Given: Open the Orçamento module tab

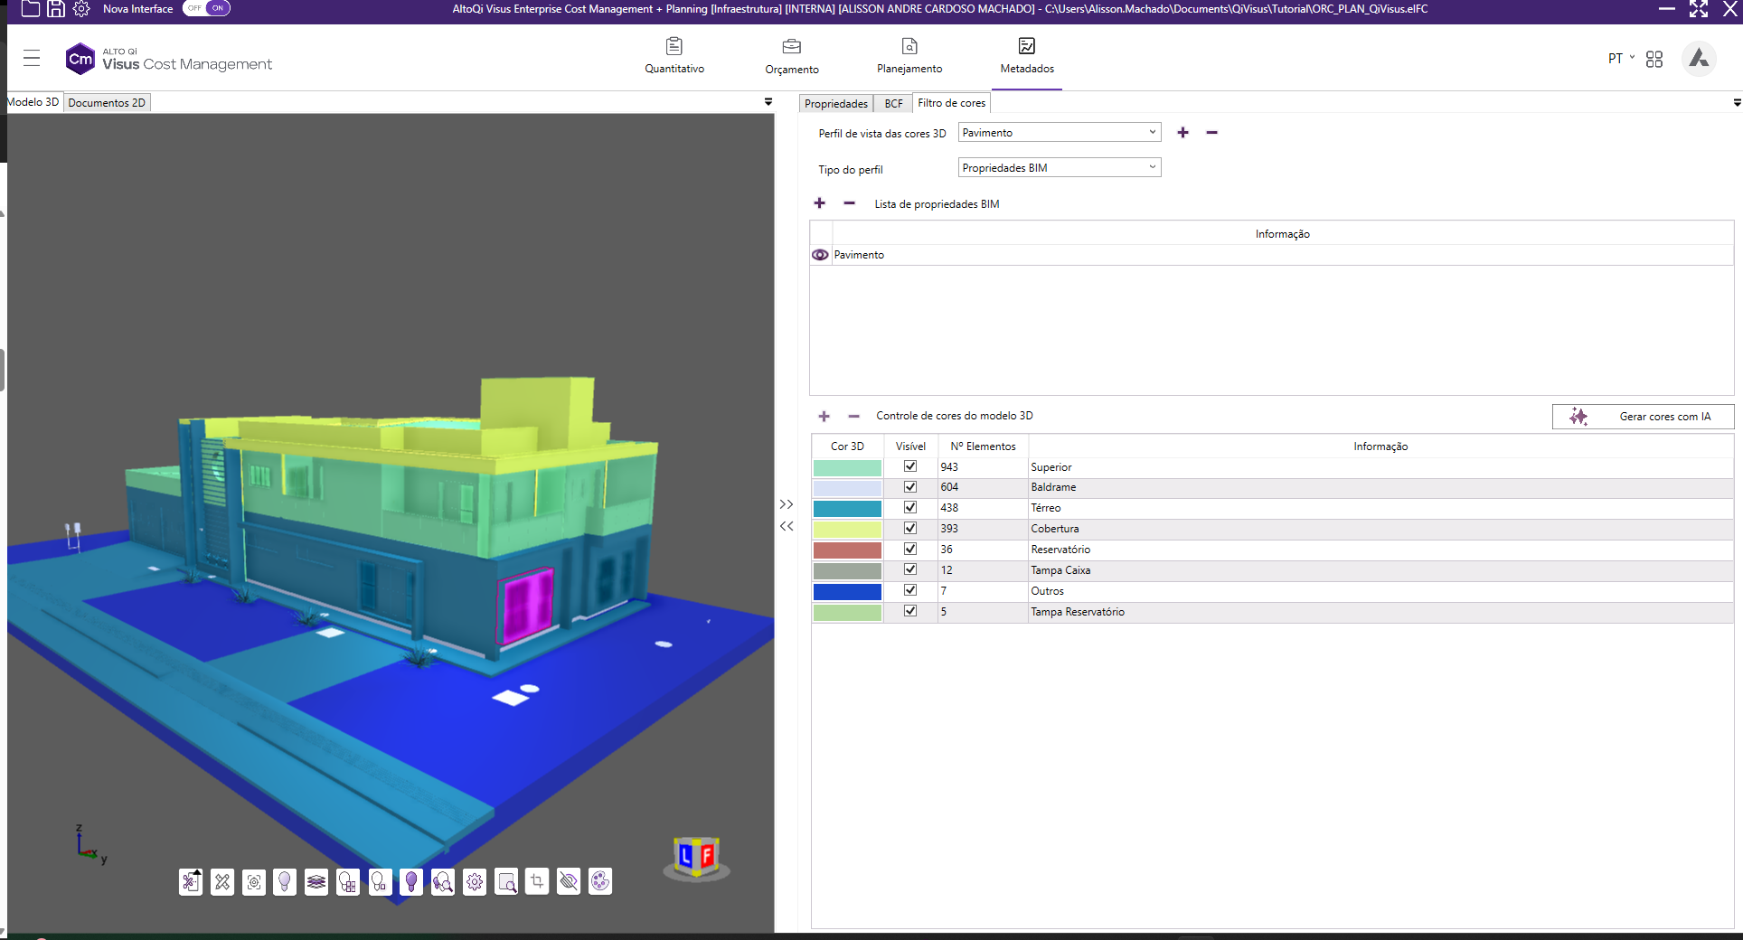Looking at the screenshot, I should tap(791, 56).
